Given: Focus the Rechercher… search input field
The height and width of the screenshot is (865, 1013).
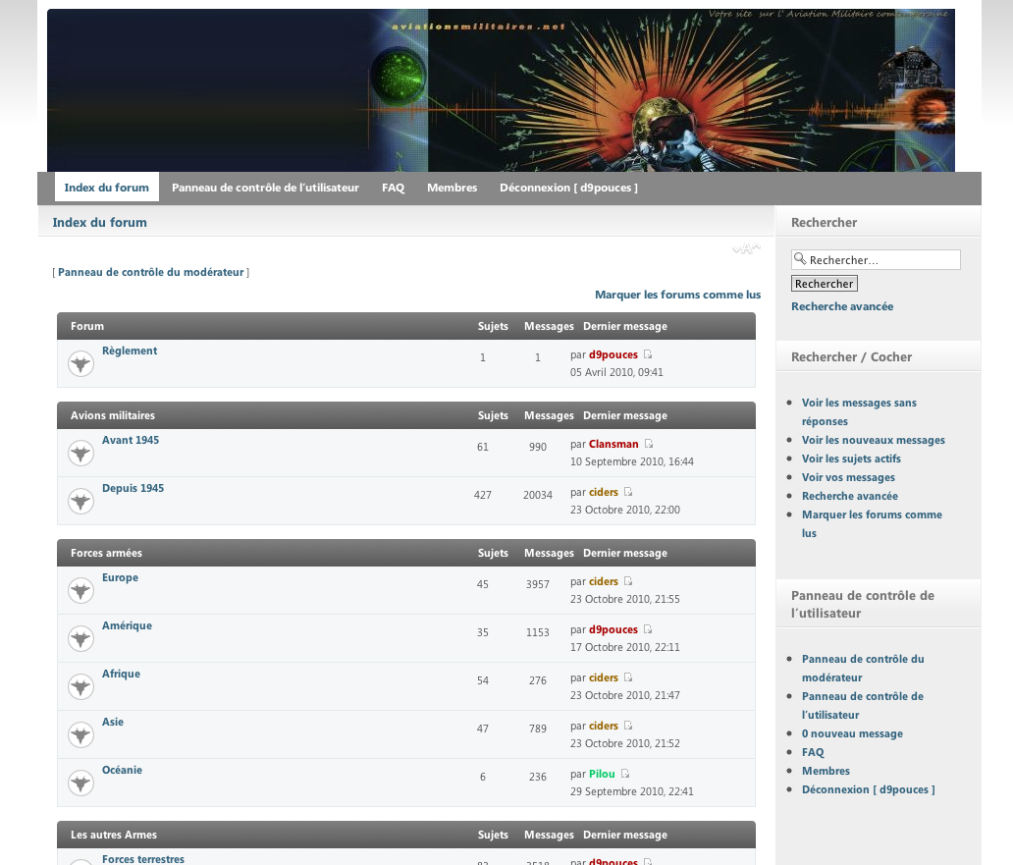Looking at the screenshot, I should coord(881,260).
